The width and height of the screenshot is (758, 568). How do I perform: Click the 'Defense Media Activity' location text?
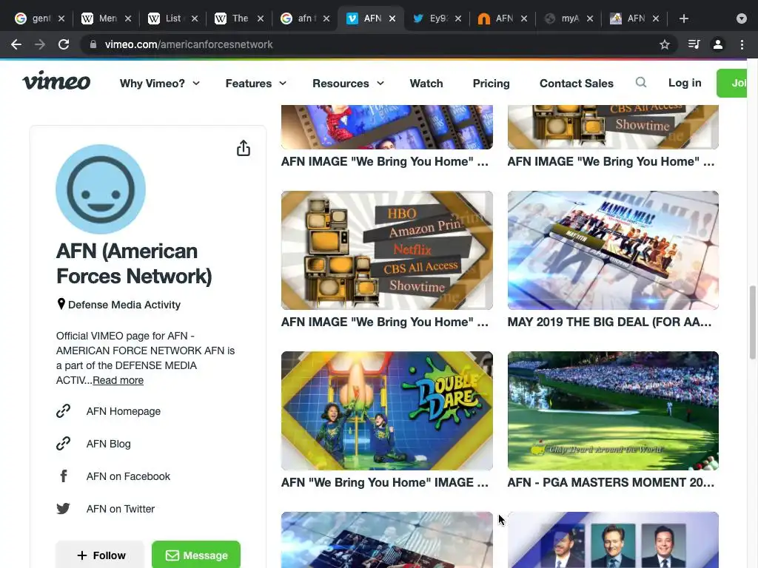(124, 305)
